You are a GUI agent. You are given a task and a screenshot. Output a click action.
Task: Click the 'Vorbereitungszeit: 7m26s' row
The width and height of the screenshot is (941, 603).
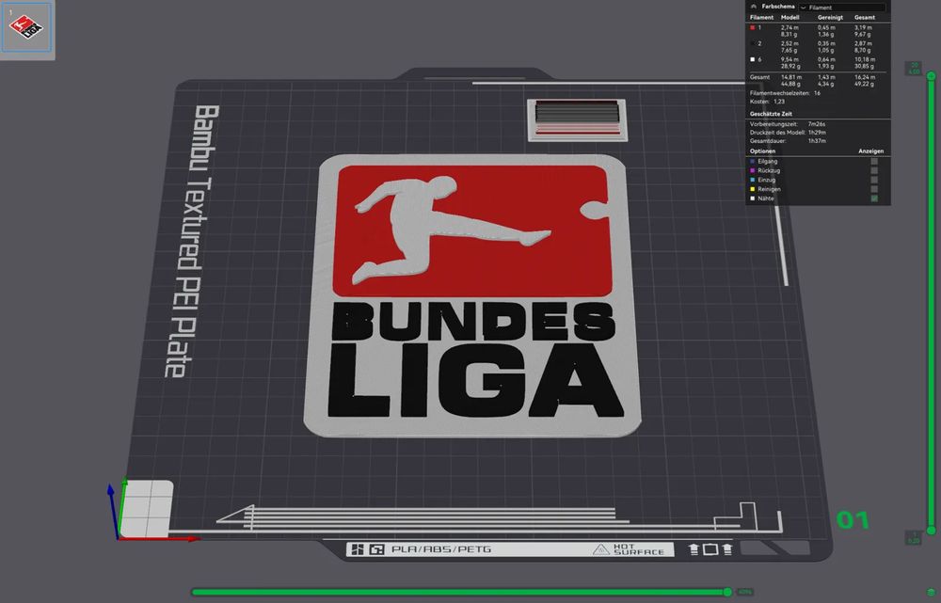point(788,124)
